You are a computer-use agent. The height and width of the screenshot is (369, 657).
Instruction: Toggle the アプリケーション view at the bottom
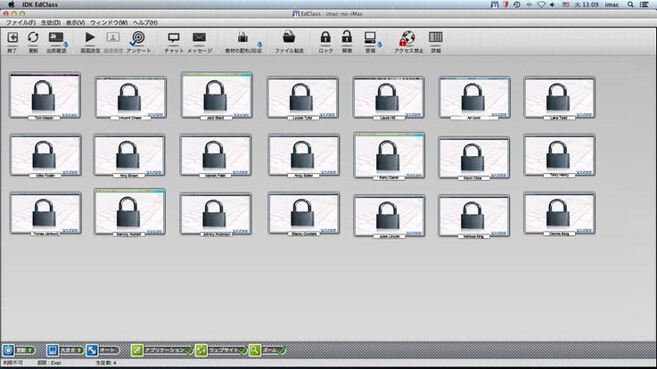click(160, 350)
